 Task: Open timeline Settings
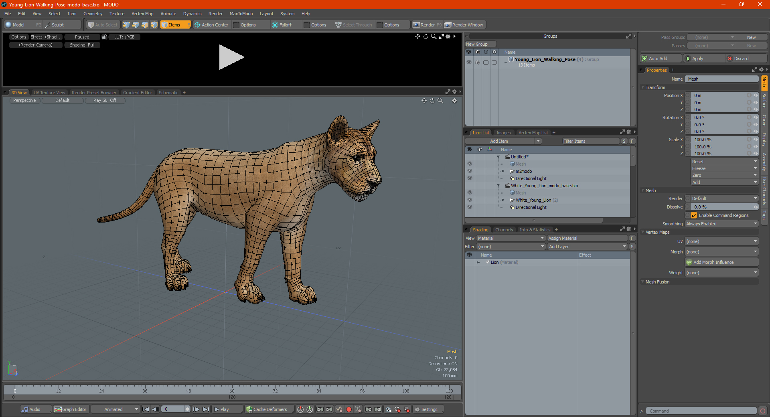428,409
